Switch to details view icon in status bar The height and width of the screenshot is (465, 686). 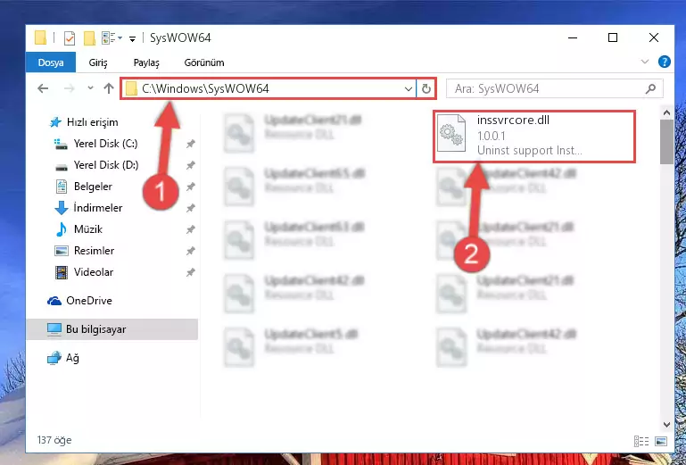click(x=641, y=442)
